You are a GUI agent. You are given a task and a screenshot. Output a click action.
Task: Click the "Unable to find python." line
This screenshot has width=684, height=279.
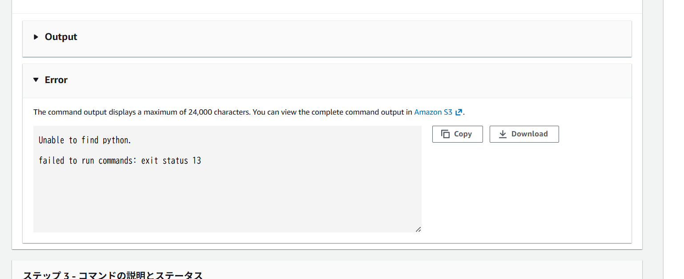[x=85, y=140]
